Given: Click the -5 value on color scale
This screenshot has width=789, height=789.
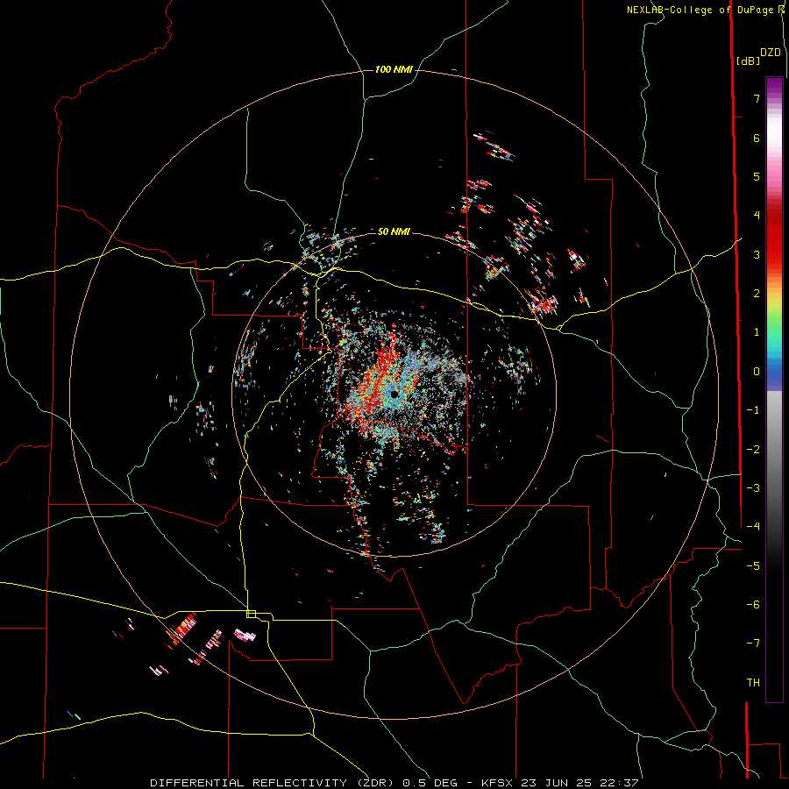Looking at the screenshot, I should (x=753, y=566).
